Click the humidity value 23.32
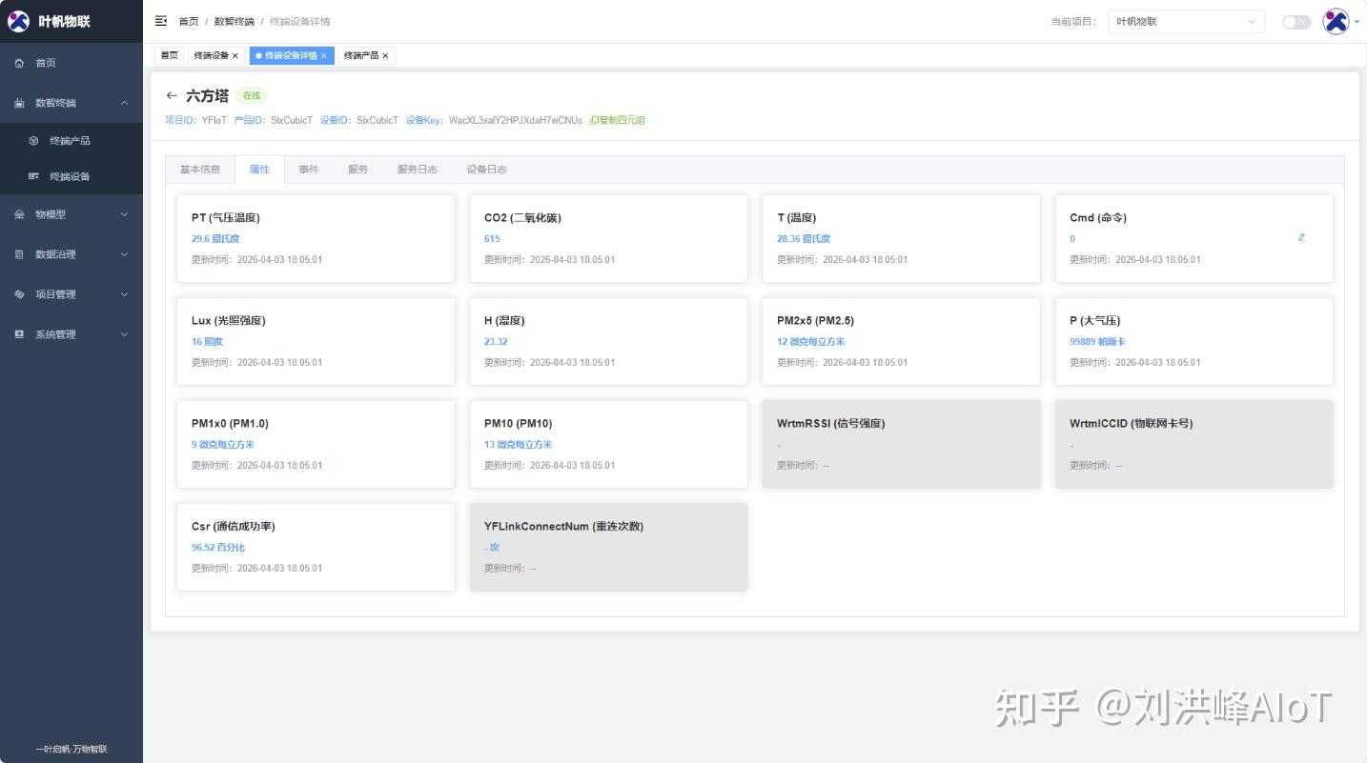The height and width of the screenshot is (763, 1367). pyautogui.click(x=496, y=342)
